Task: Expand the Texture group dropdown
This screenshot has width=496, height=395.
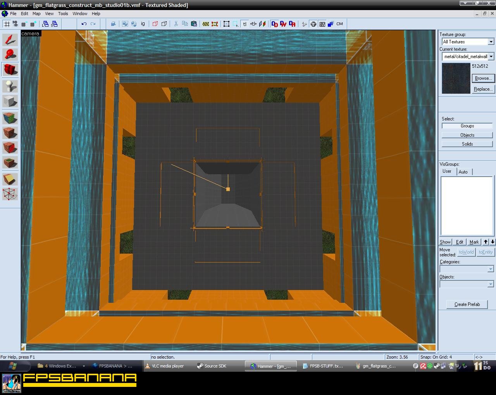Action: click(x=491, y=42)
